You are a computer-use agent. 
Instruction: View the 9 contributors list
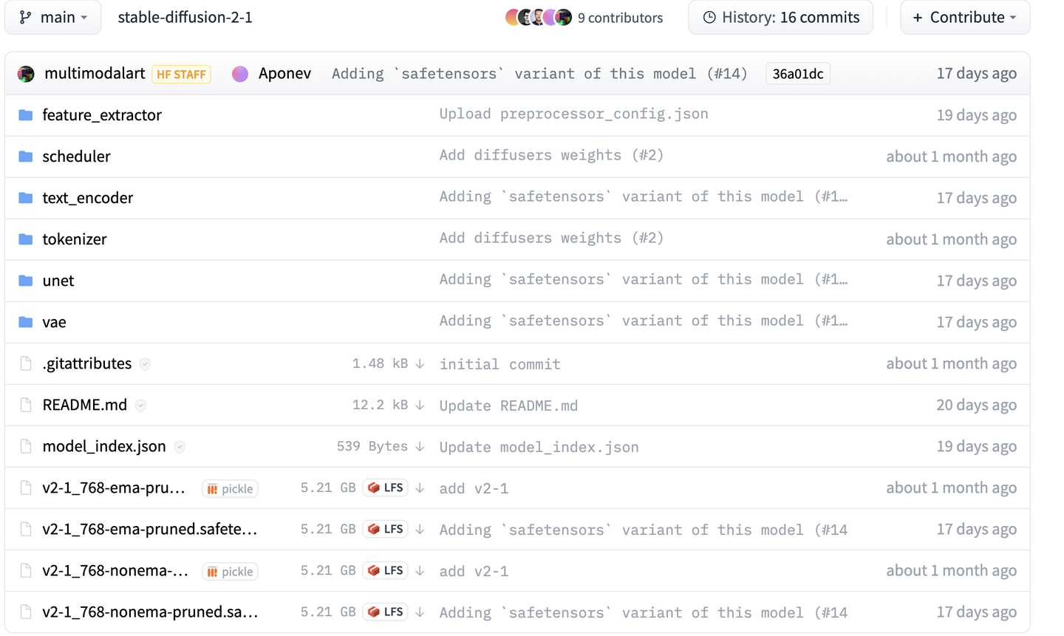[584, 17]
